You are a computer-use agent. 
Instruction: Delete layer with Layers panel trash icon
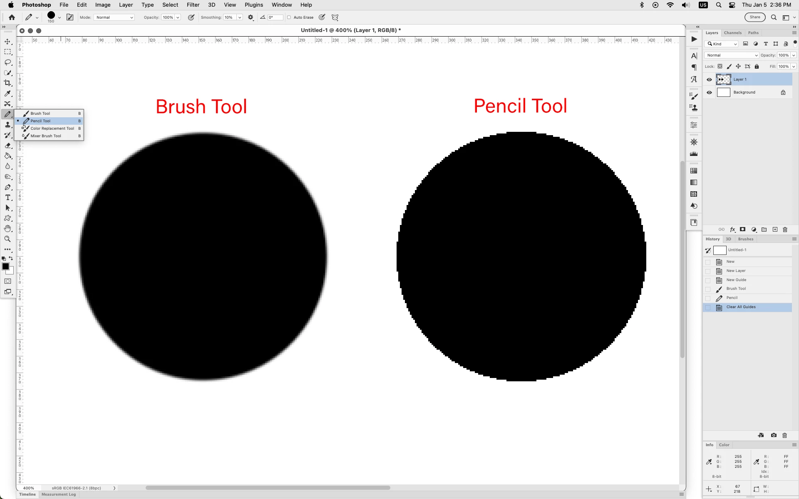click(x=785, y=230)
